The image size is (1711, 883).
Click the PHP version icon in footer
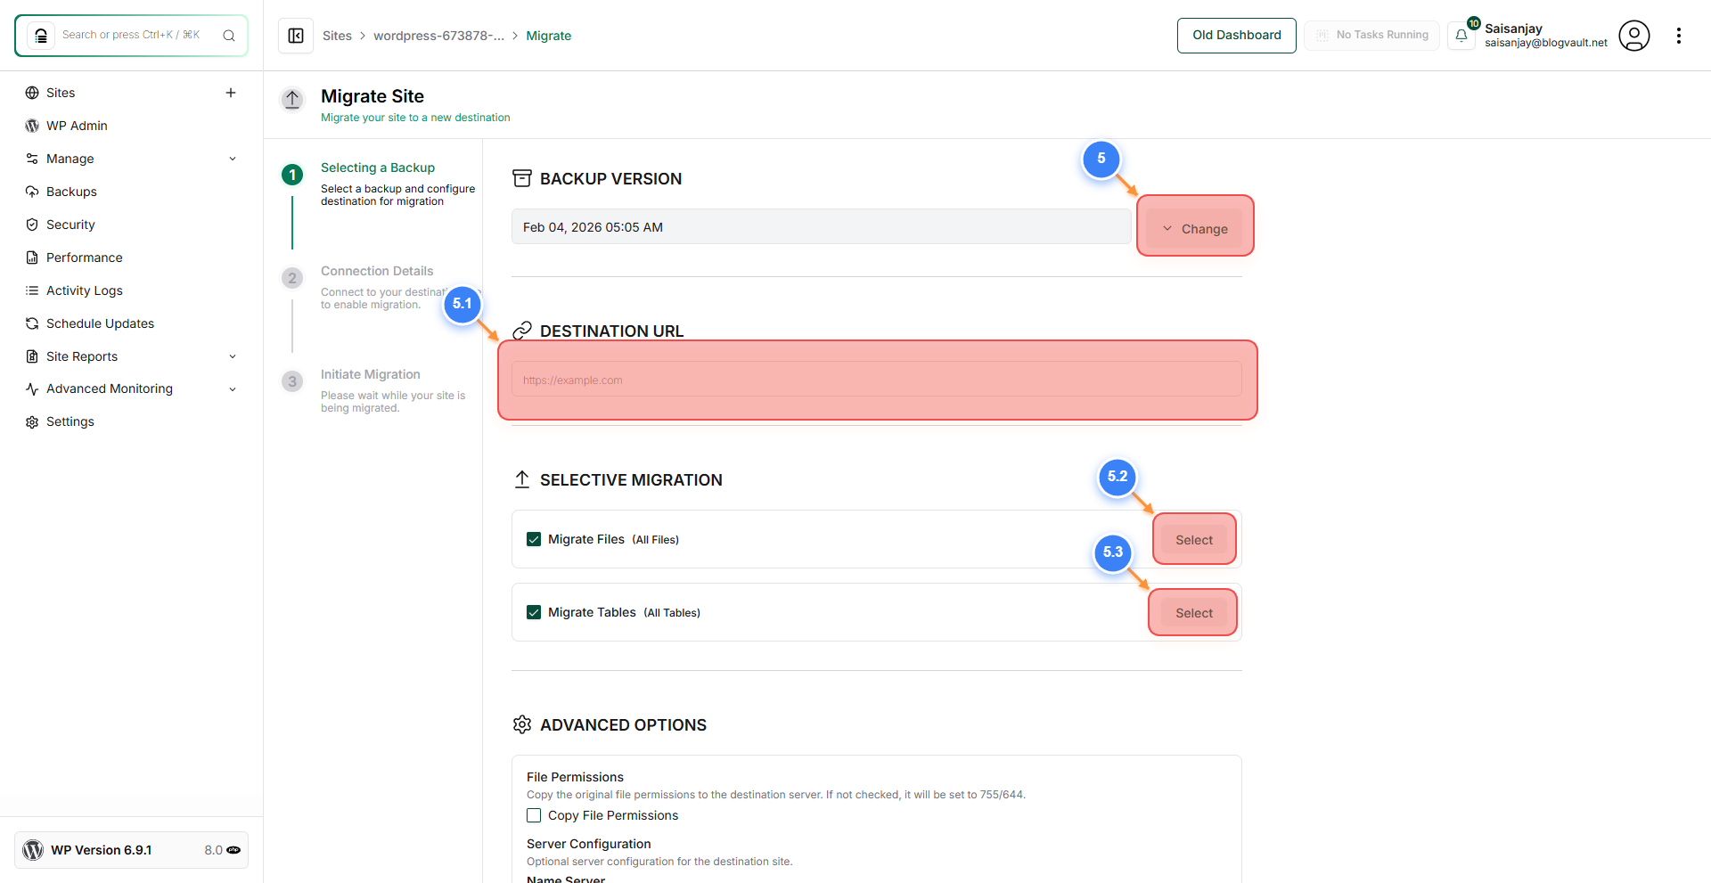233,850
